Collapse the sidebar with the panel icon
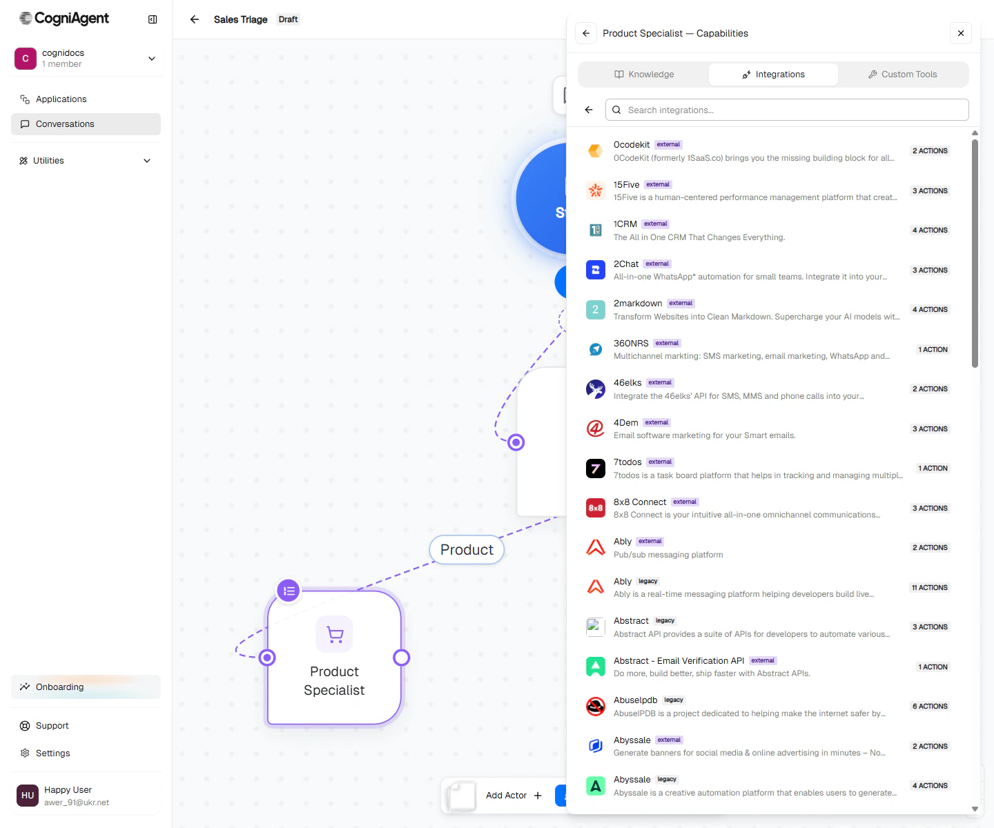The height and width of the screenshot is (828, 994). (x=153, y=19)
